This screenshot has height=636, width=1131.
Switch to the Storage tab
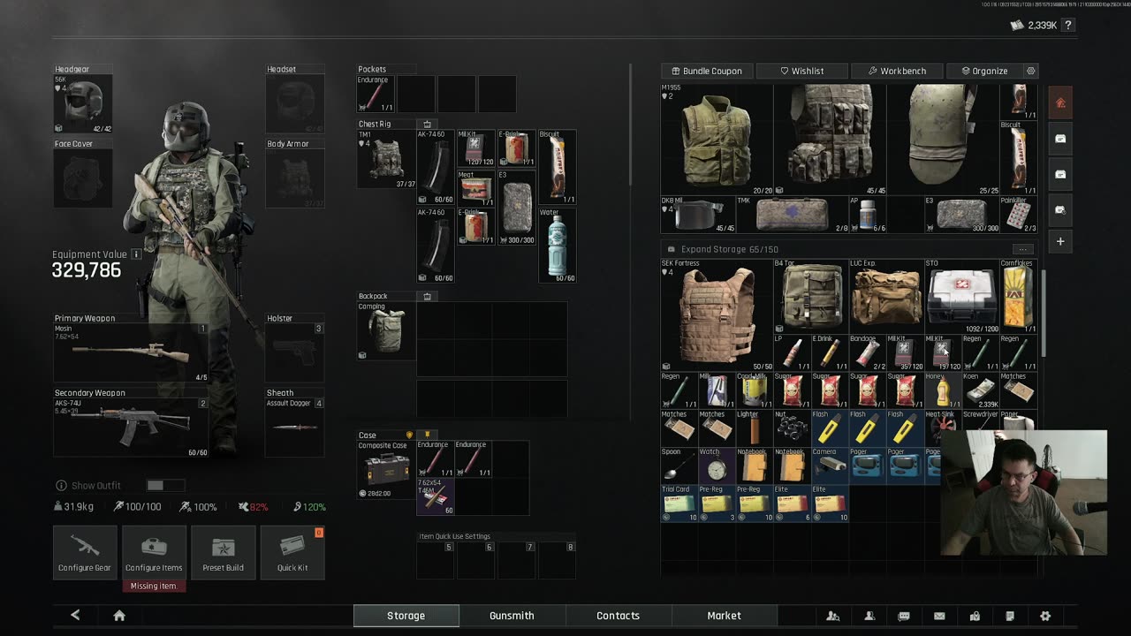(x=406, y=616)
